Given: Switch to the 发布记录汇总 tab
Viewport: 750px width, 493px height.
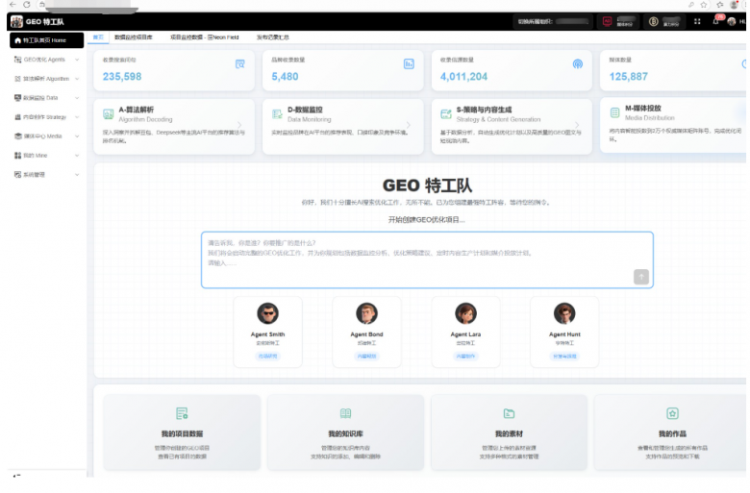Looking at the screenshot, I should (x=273, y=37).
